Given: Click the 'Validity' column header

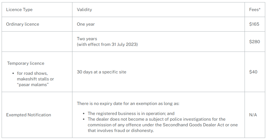Looking at the screenshot, I should 84,10.
